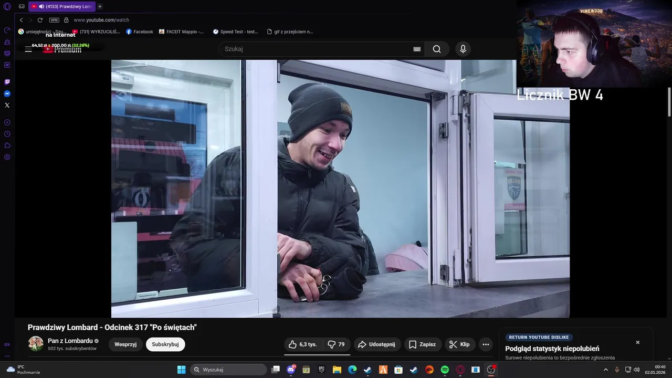Launch Epic Games from the taskbar
The image size is (672, 378).
[x=322, y=370]
